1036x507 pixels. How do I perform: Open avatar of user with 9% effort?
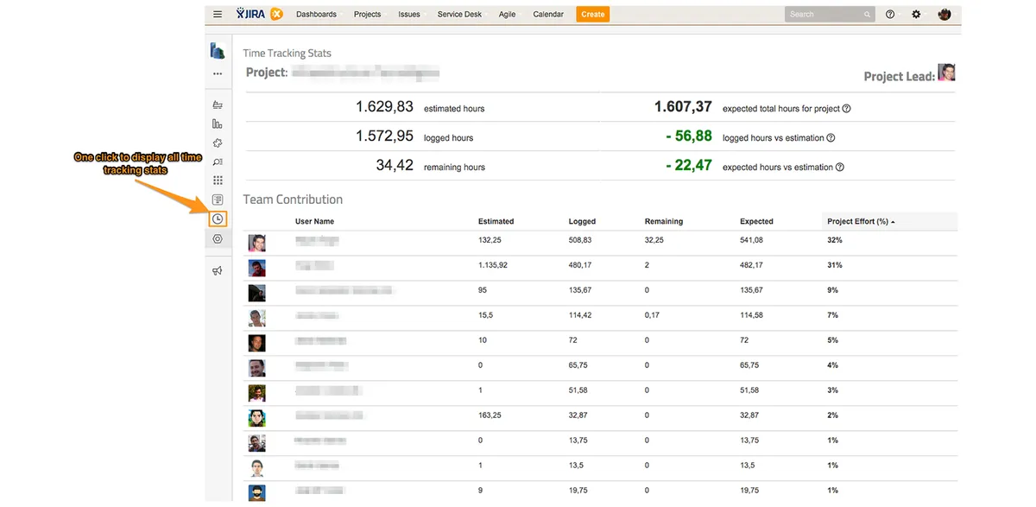257,293
